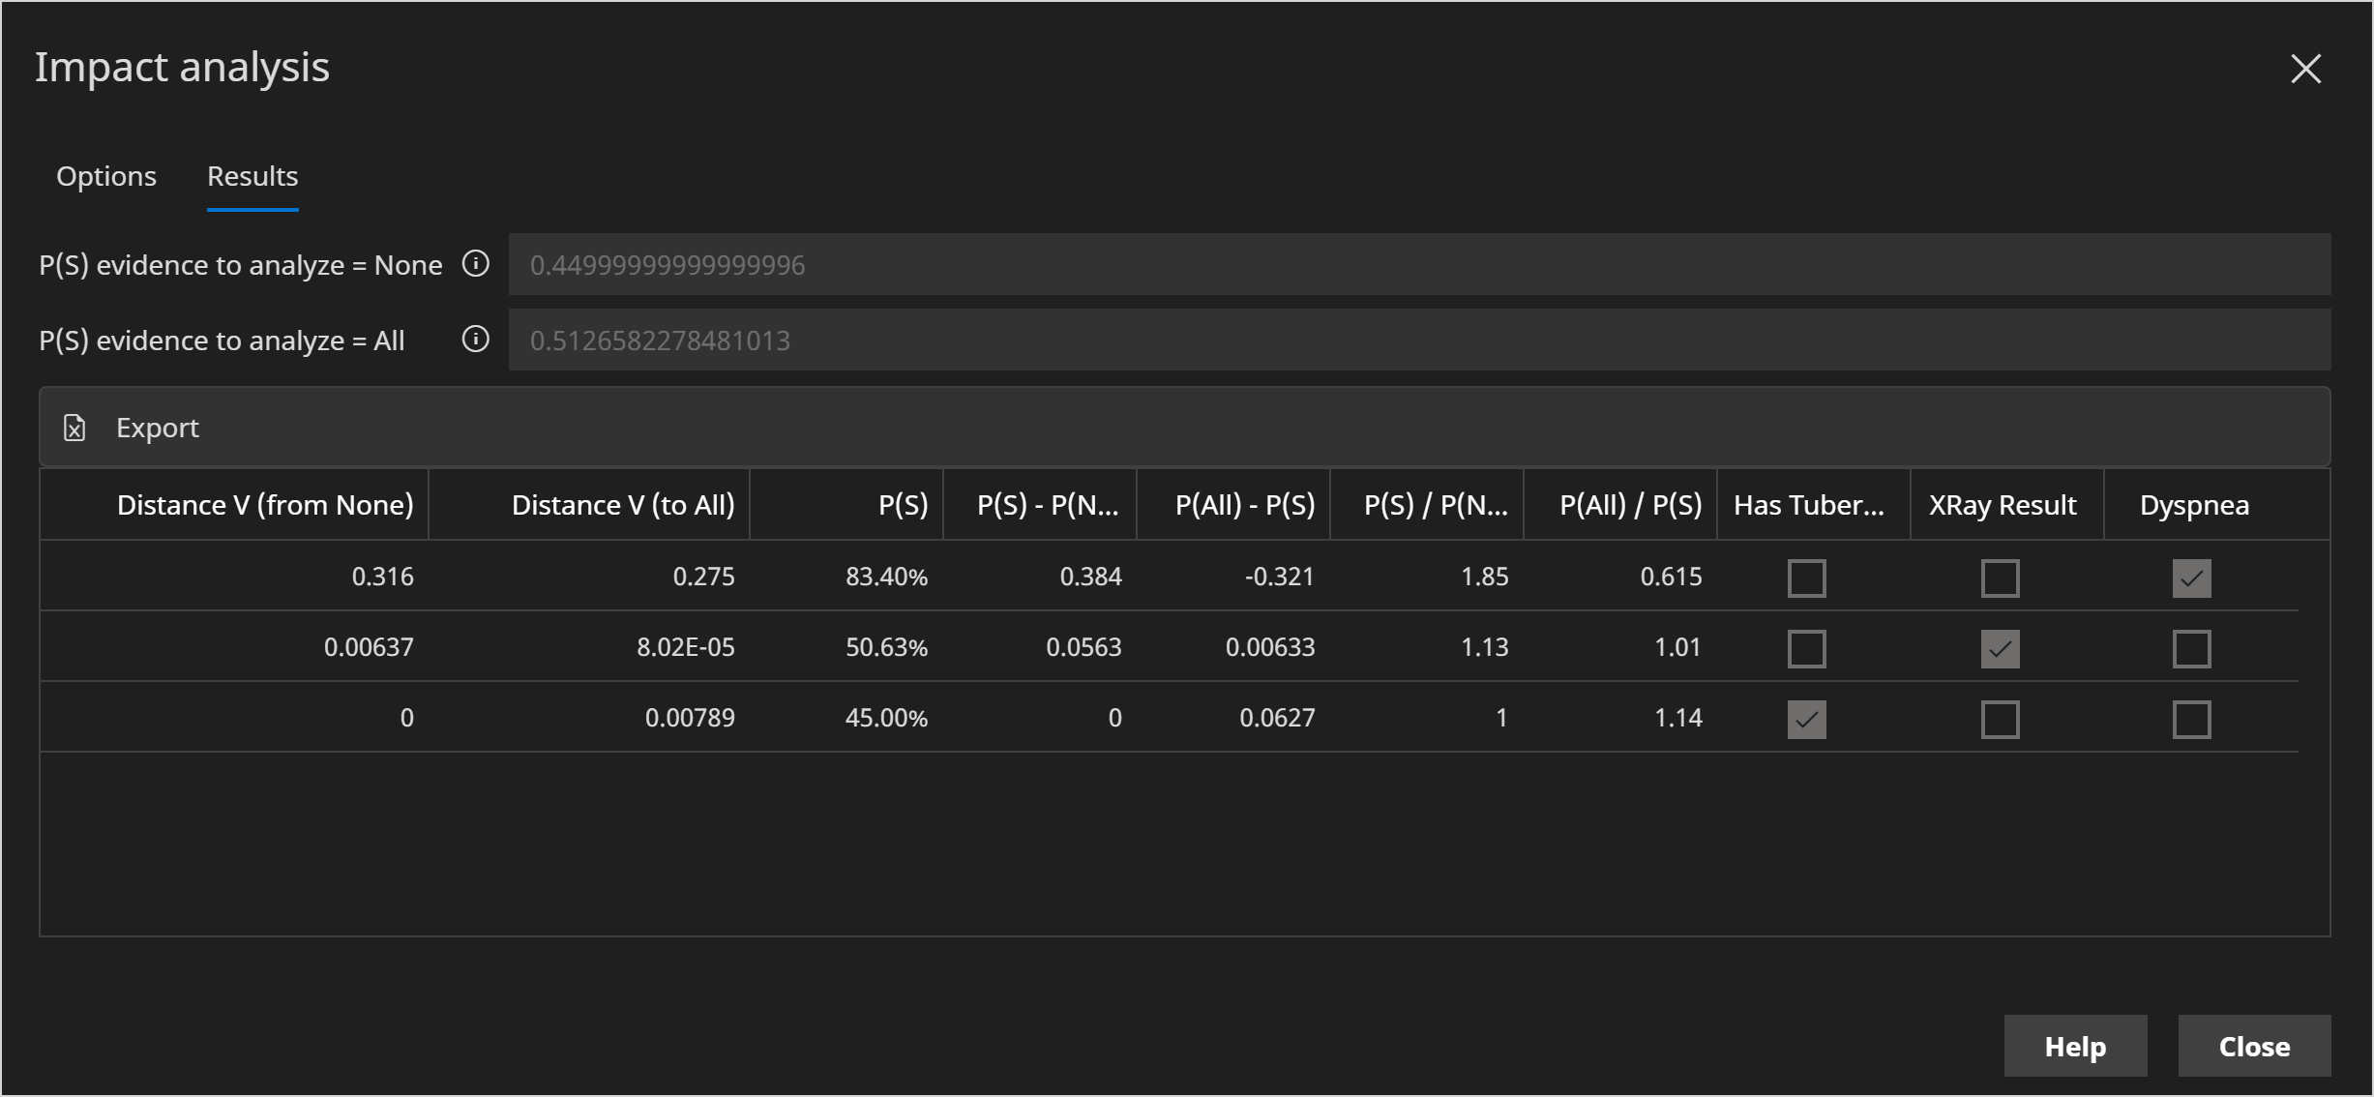Viewport: 2374px width, 1097px height.
Task: Click the Help button
Action: [x=2075, y=1046]
